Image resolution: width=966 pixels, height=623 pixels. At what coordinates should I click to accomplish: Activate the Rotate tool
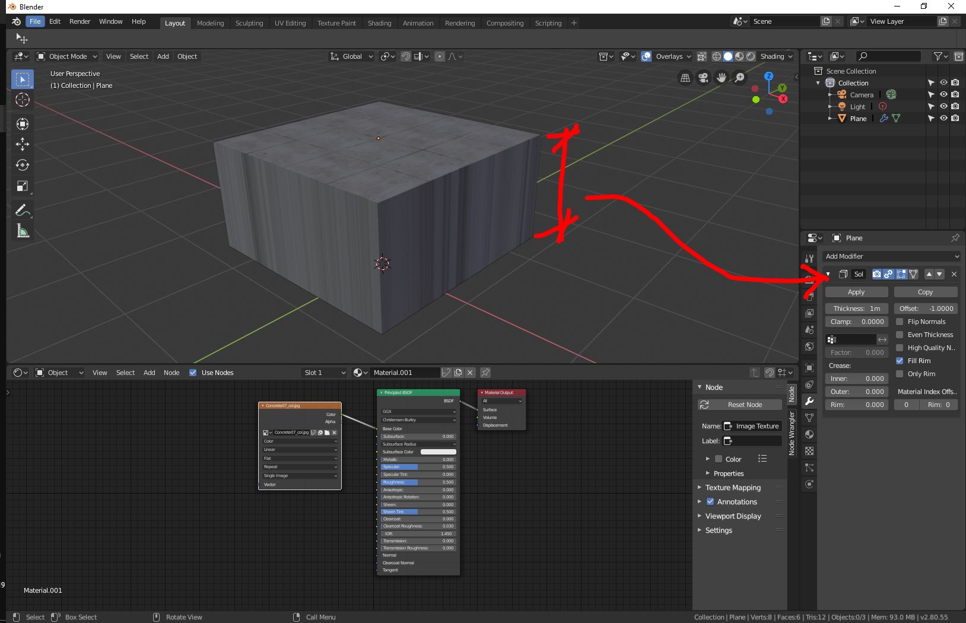click(x=23, y=165)
